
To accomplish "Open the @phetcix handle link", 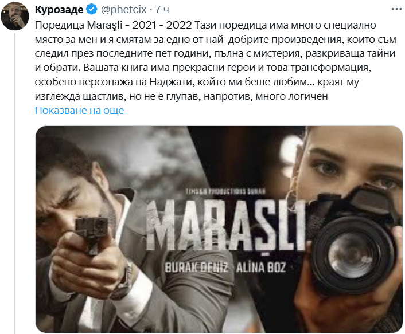I will click(124, 10).
